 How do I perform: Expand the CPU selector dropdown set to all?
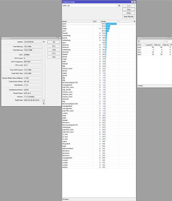pos(119,6)
